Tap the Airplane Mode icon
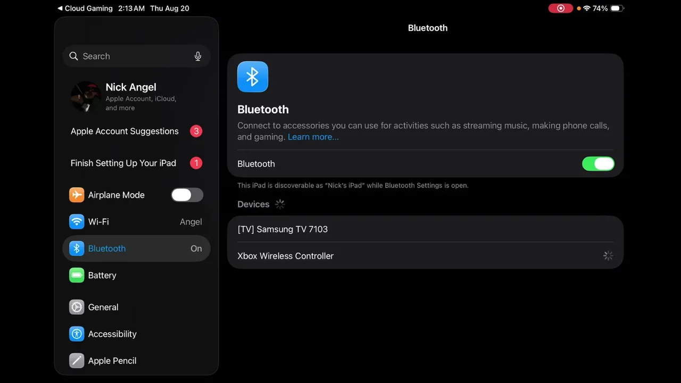Image resolution: width=681 pixels, height=383 pixels. 77,195
